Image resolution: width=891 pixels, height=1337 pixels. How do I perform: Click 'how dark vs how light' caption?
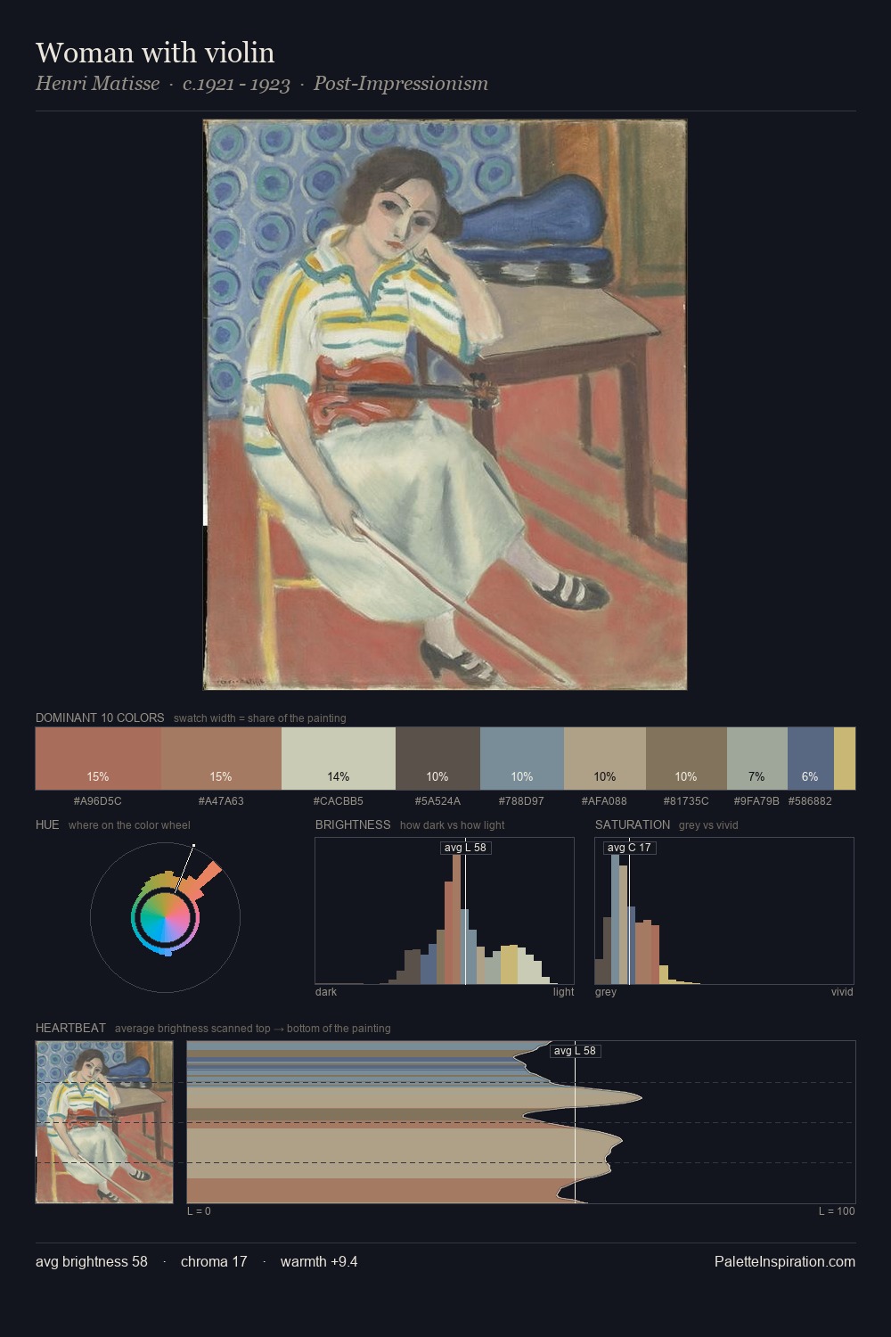point(453,825)
